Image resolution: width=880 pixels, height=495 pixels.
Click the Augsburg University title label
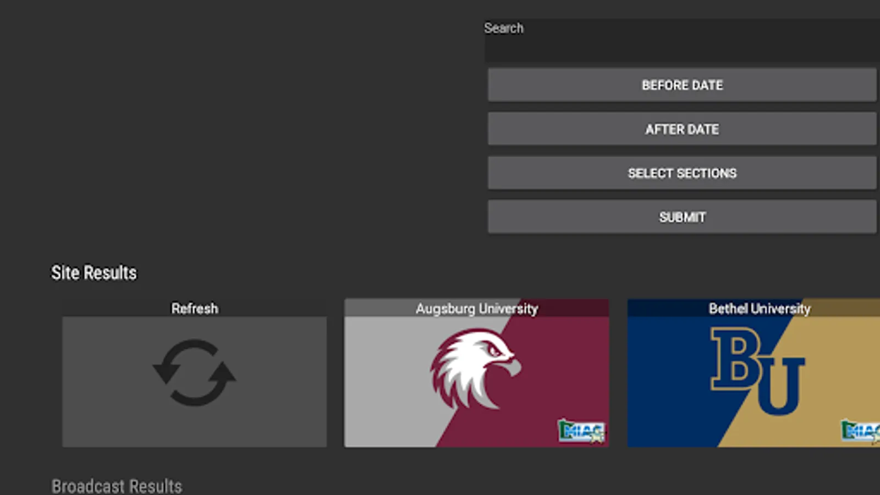tap(476, 309)
